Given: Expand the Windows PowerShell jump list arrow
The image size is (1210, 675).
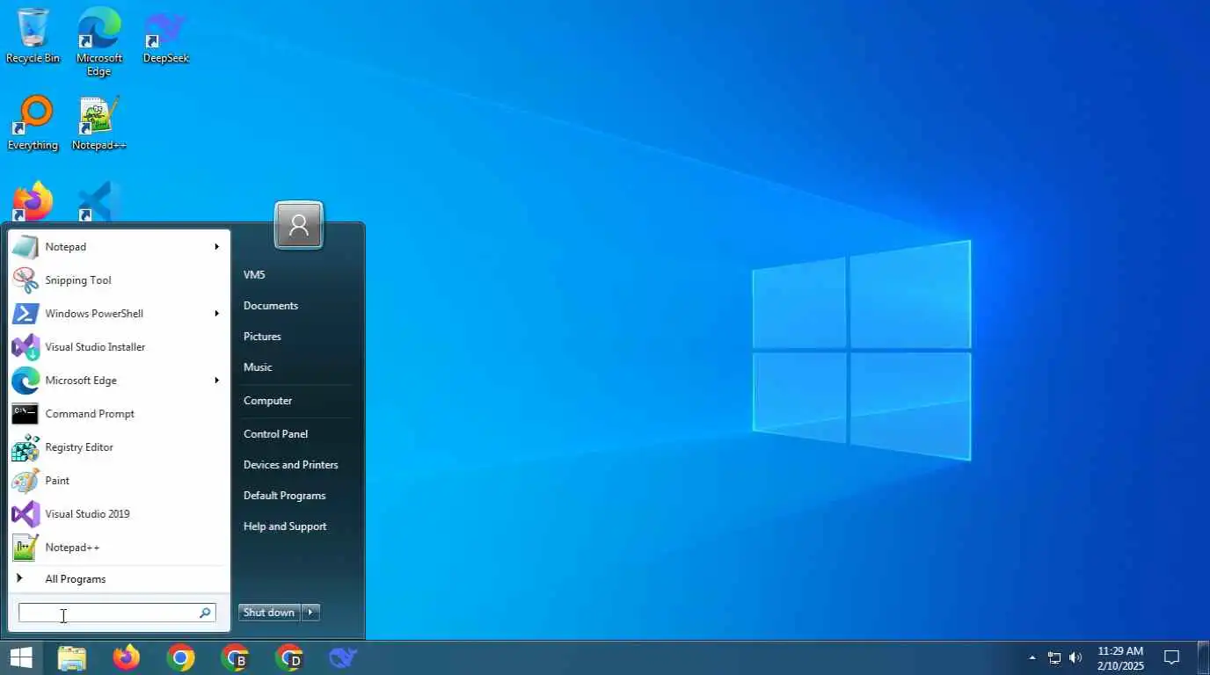Looking at the screenshot, I should pyautogui.click(x=216, y=314).
